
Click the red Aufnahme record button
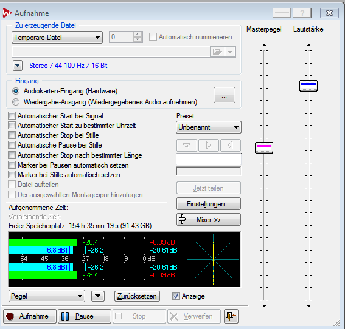coord(30,316)
